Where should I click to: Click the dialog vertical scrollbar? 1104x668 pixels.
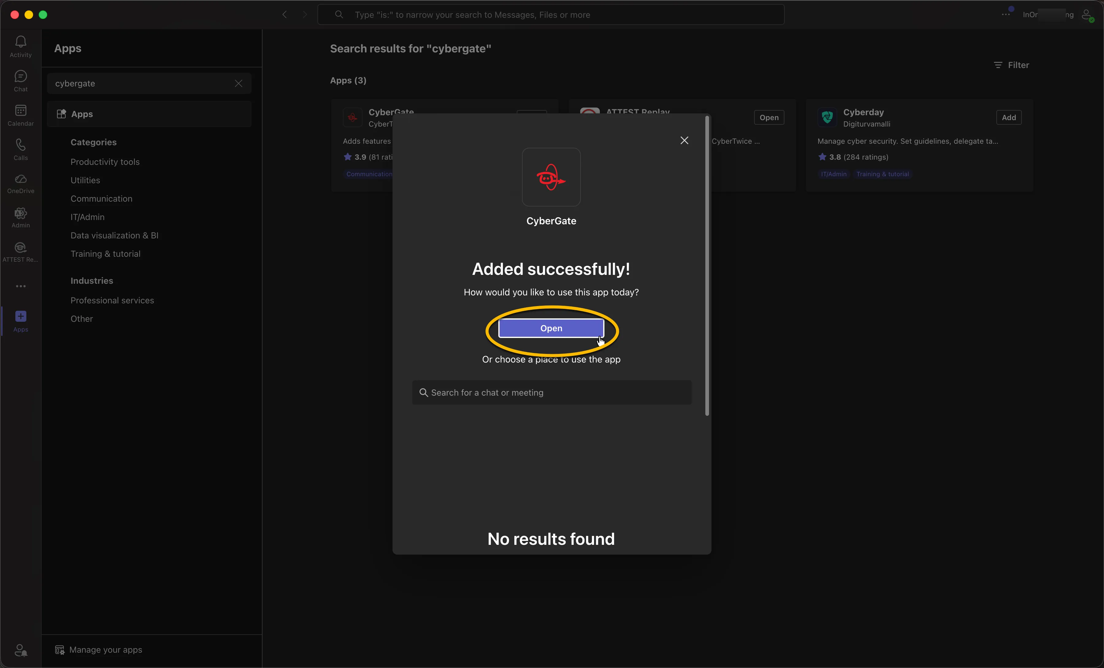(707, 266)
